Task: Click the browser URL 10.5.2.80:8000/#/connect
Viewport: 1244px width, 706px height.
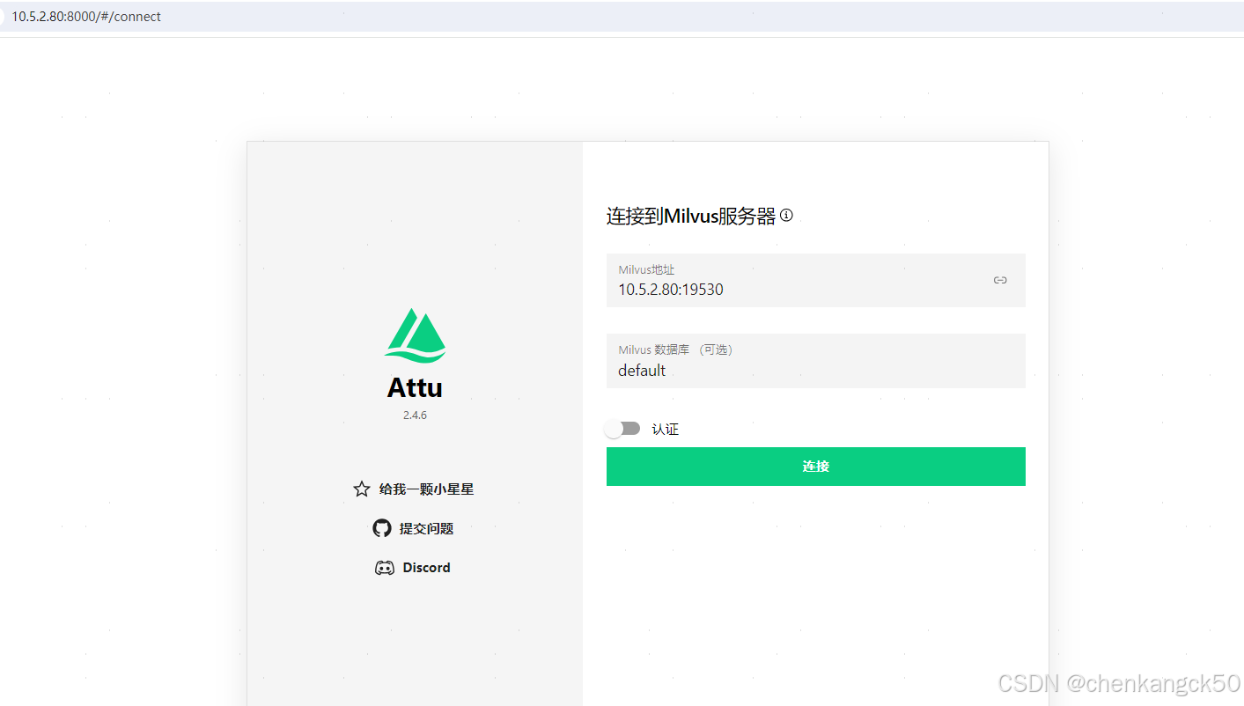Action: pyautogui.click(x=86, y=17)
